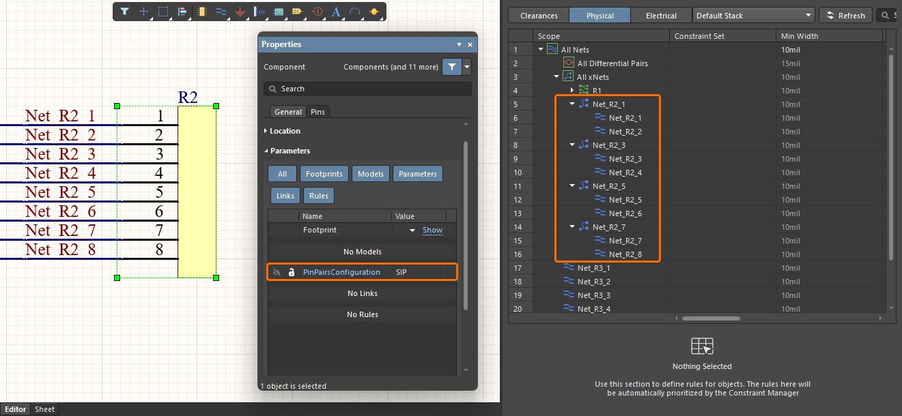
Task: Toggle lock icon on PinPairsConfiguration parameter
Action: pos(292,272)
